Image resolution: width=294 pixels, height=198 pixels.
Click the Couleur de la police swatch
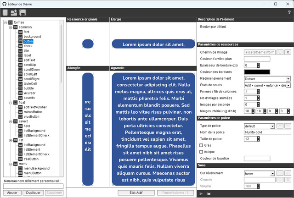257,159
